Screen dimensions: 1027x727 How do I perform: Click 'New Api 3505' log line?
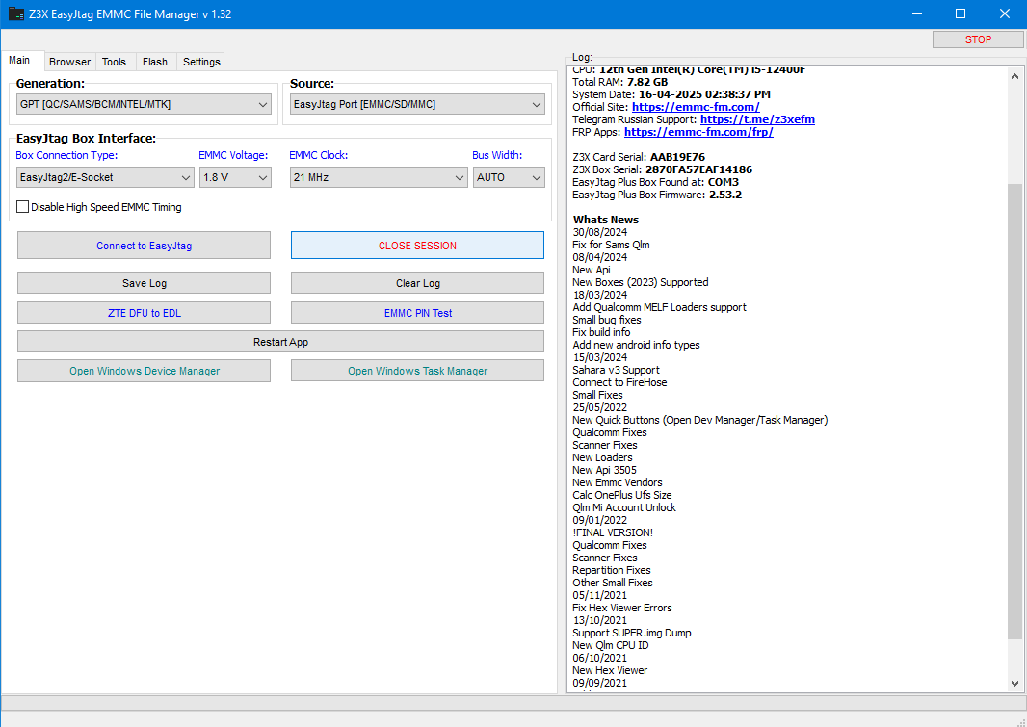tap(604, 470)
